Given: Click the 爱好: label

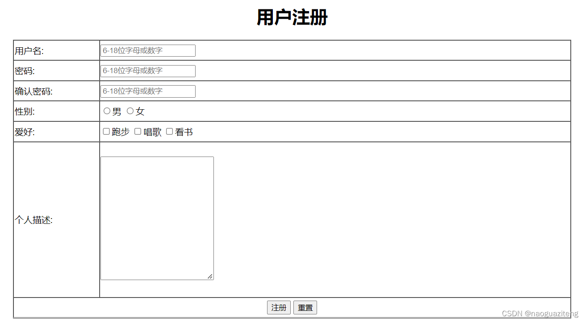Looking at the screenshot, I should pyautogui.click(x=25, y=132).
